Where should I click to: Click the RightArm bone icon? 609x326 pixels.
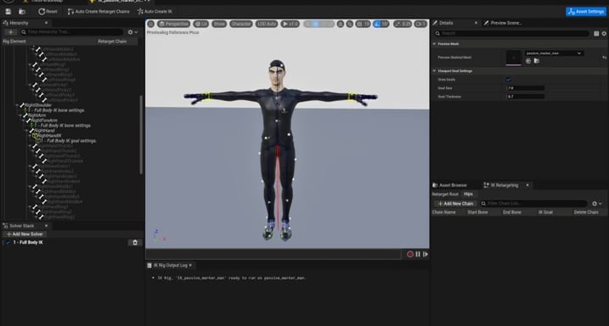point(25,115)
